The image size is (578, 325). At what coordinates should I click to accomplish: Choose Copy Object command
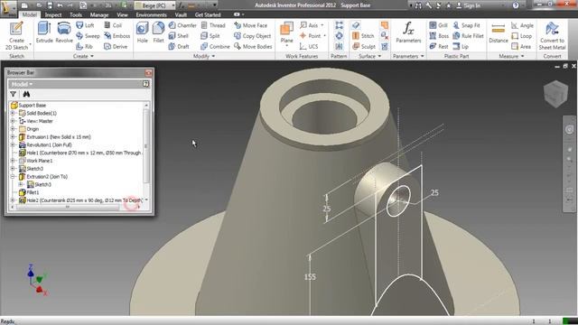pyautogui.click(x=253, y=36)
